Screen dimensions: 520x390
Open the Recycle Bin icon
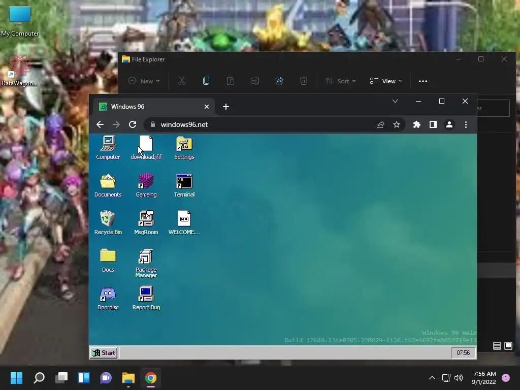click(x=108, y=222)
